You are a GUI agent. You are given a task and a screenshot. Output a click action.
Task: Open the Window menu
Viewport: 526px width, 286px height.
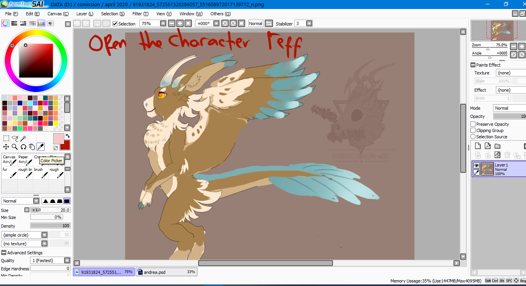(x=191, y=14)
